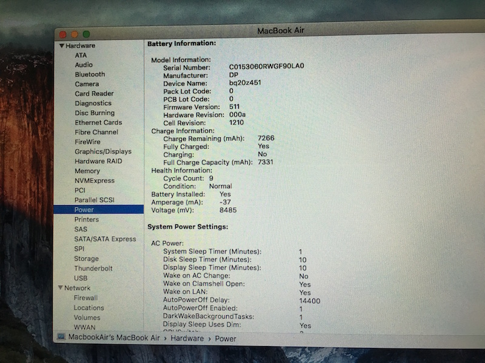
Task: Click the serial number C0153060RWGF90LA0
Action: (x=266, y=67)
